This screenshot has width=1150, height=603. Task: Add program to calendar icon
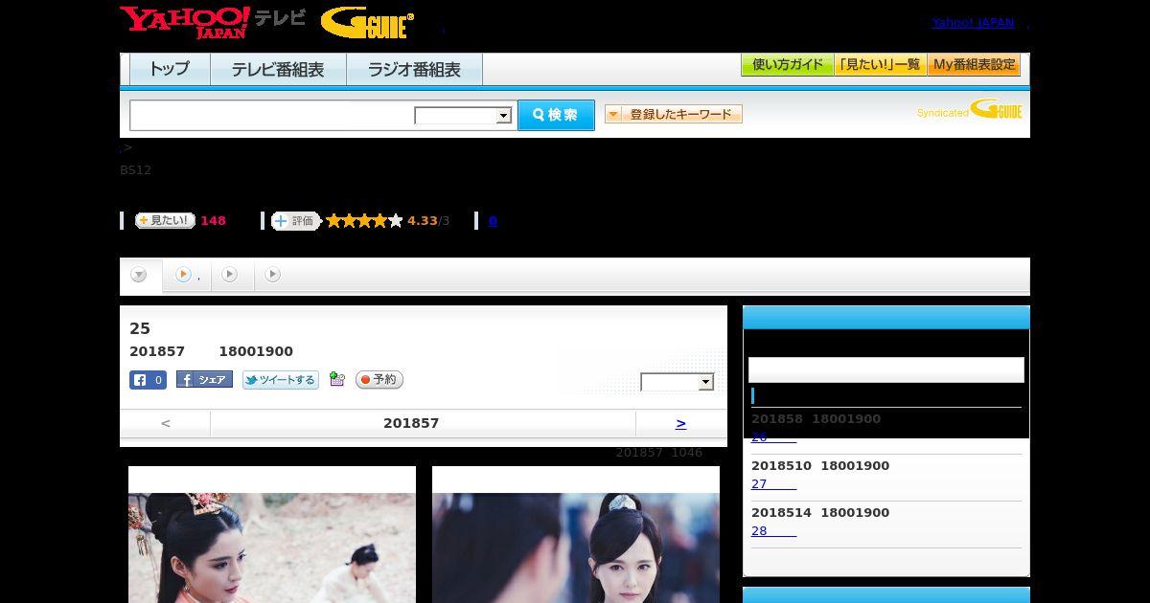tap(336, 379)
